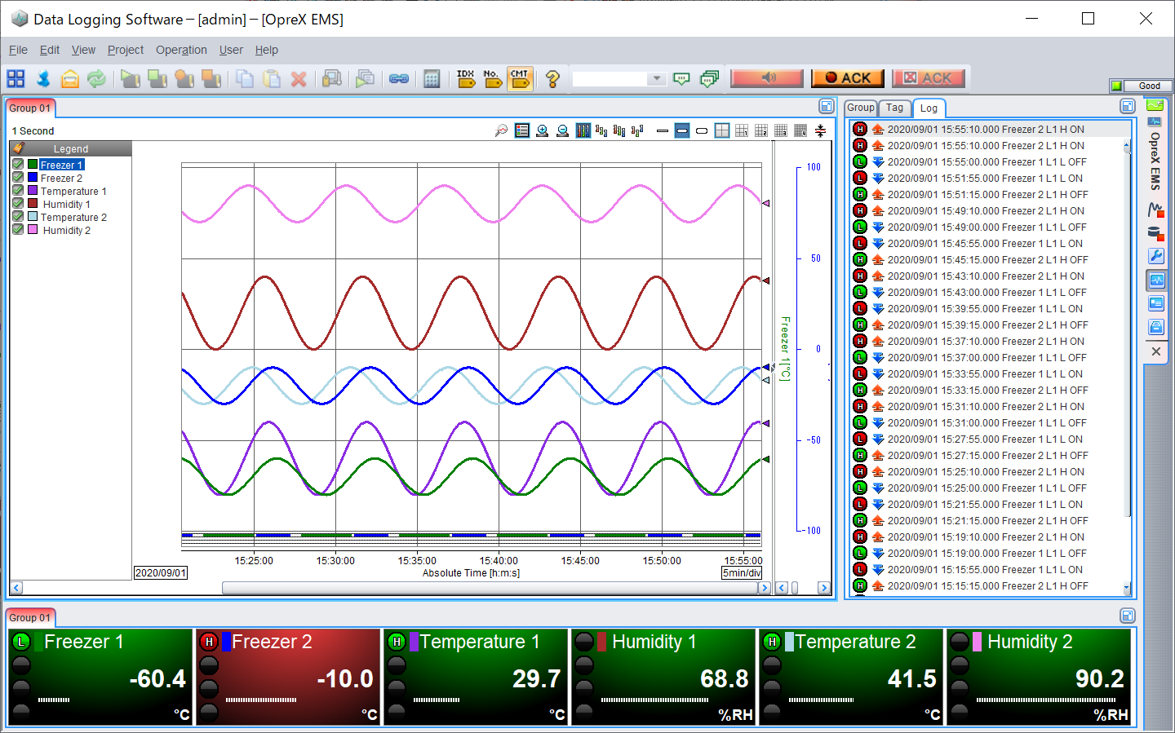Click the Freezer 2 alarm display tile

[x=288, y=677]
